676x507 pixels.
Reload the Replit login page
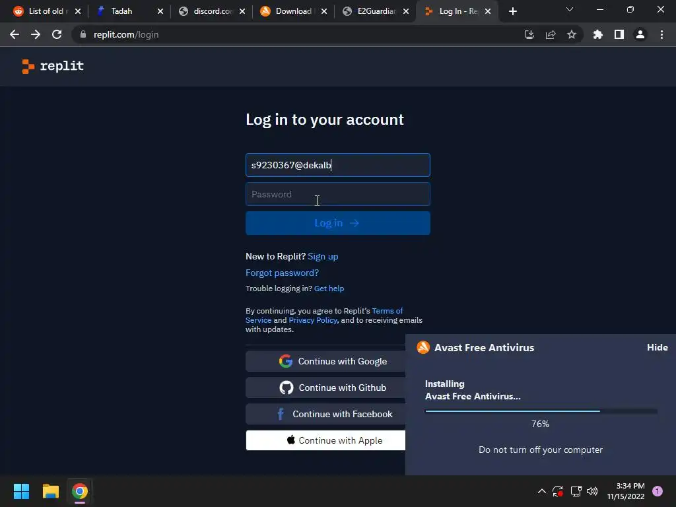(x=57, y=34)
